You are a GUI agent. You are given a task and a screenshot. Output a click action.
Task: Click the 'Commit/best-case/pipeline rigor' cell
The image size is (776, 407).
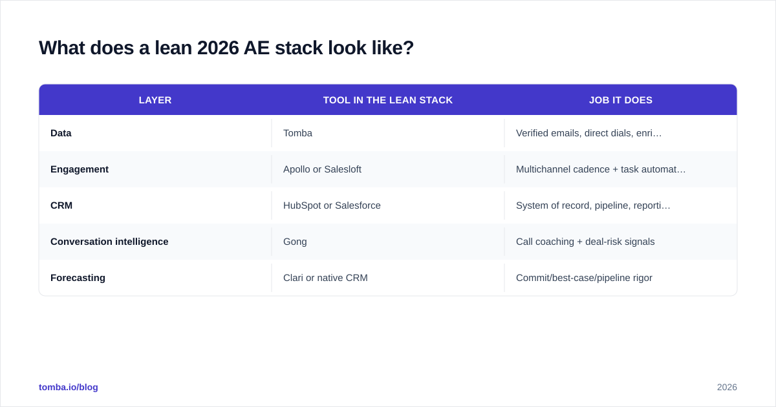coord(621,278)
